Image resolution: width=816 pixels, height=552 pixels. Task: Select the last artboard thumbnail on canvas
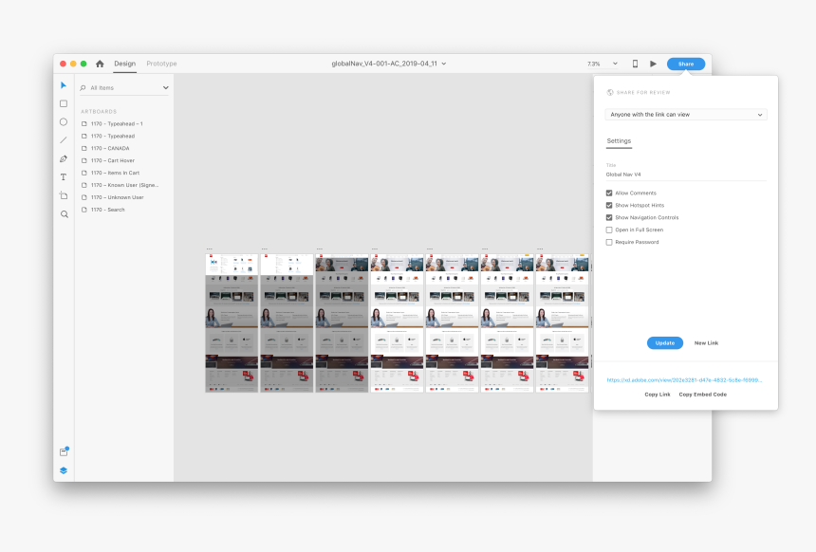pyautogui.click(x=563, y=323)
